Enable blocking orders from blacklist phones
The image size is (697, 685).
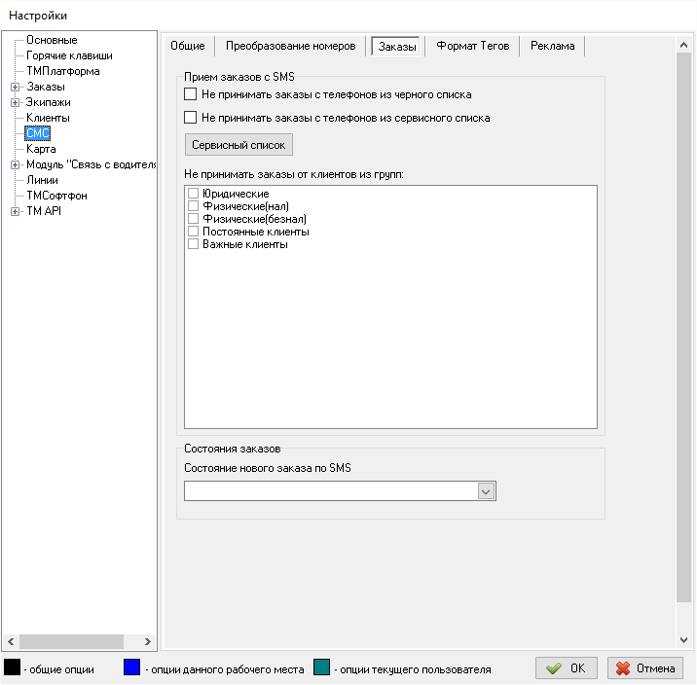point(191,94)
